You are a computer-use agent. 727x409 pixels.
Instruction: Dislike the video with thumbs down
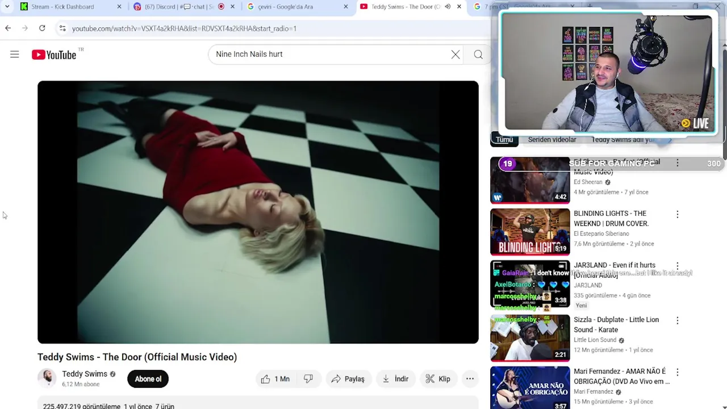pyautogui.click(x=308, y=379)
